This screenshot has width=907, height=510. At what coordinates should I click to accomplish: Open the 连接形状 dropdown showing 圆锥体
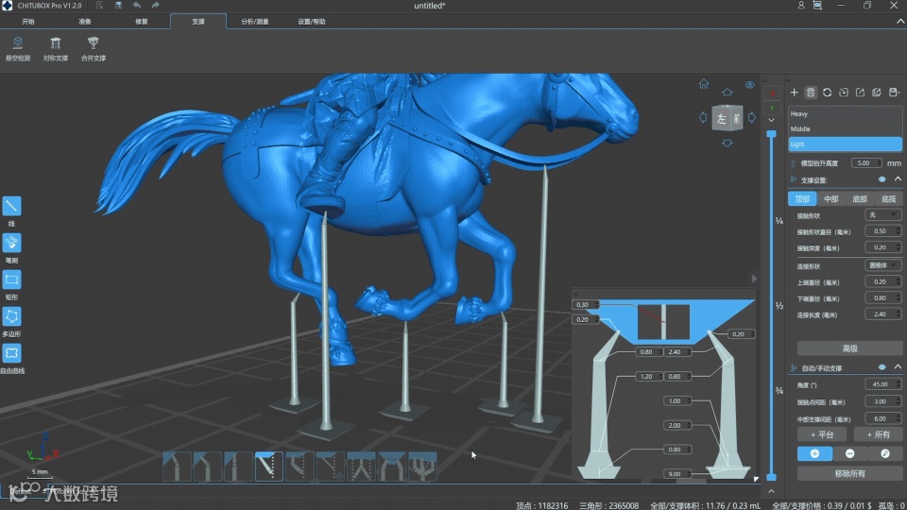click(x=883, y=265)
